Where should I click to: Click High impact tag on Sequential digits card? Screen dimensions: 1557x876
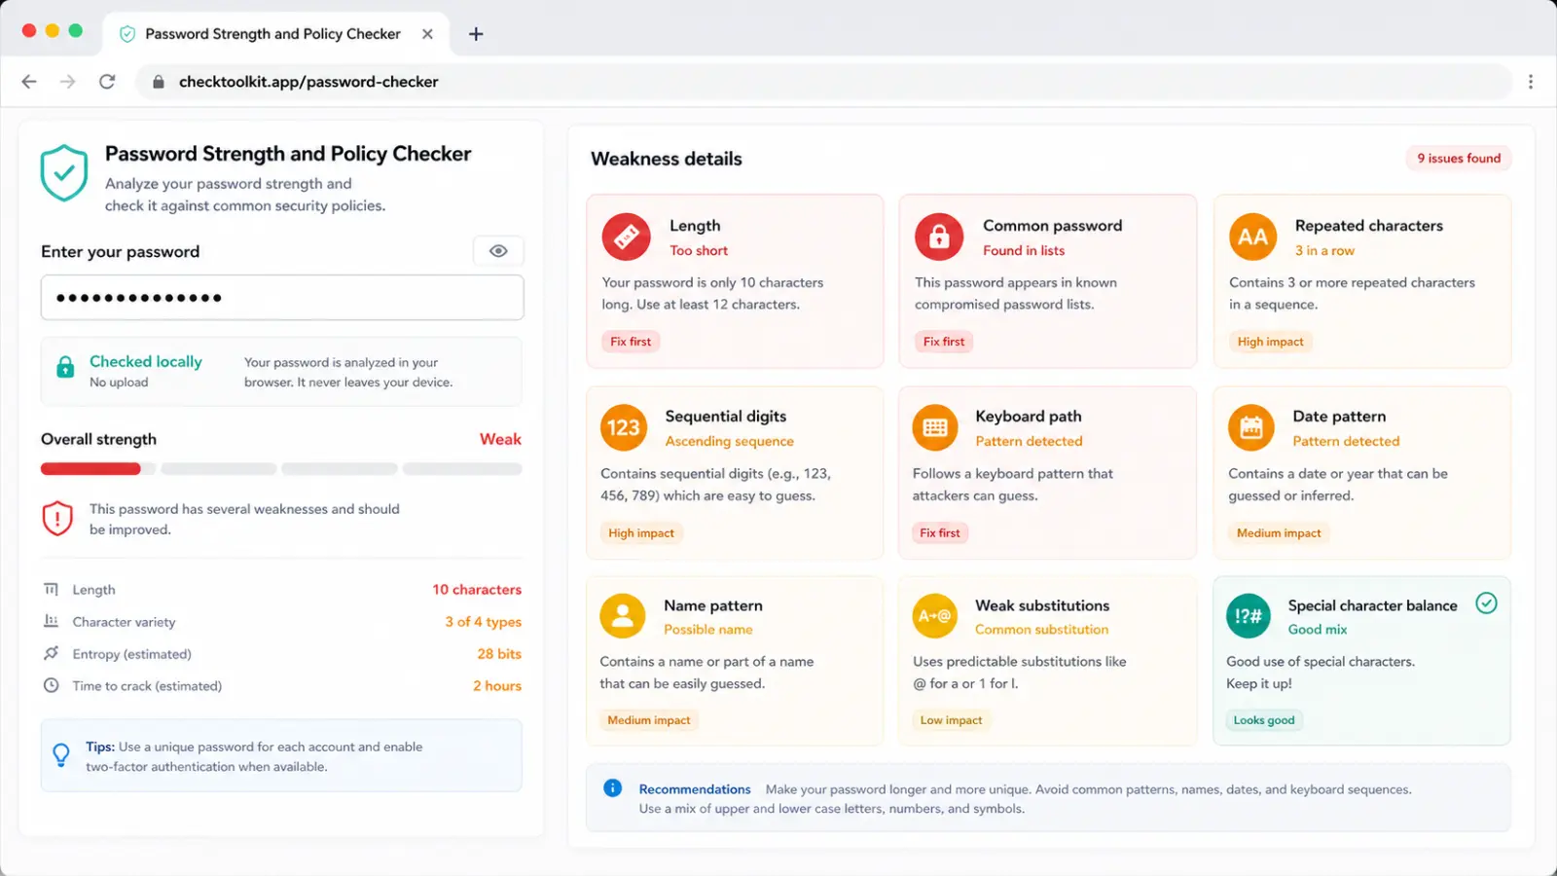pyautogui.click(x=641, y=533)
